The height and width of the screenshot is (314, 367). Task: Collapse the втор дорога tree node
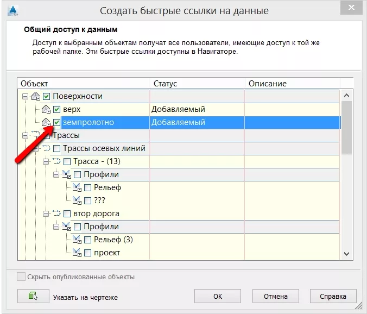click(x=46, y=213)
